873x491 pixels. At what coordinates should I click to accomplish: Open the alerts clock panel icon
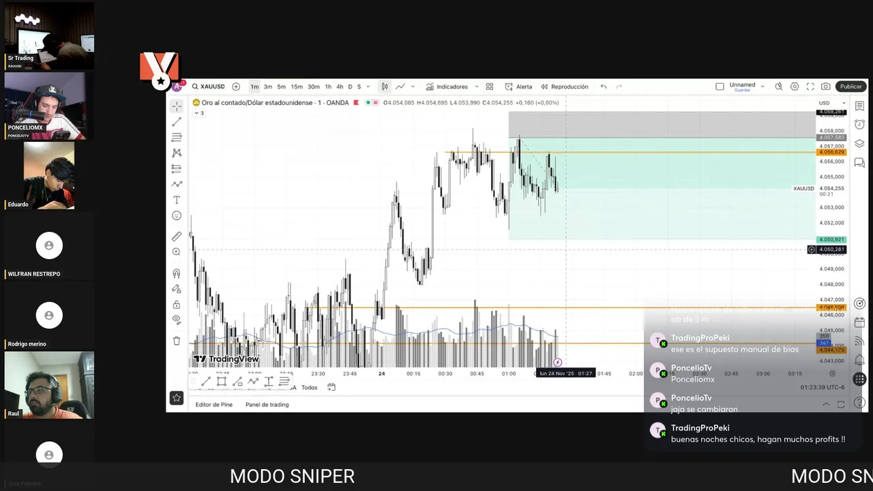859,125
